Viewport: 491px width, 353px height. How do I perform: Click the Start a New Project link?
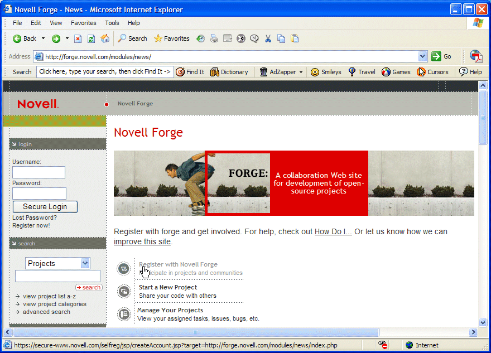[x=168, y=287]
